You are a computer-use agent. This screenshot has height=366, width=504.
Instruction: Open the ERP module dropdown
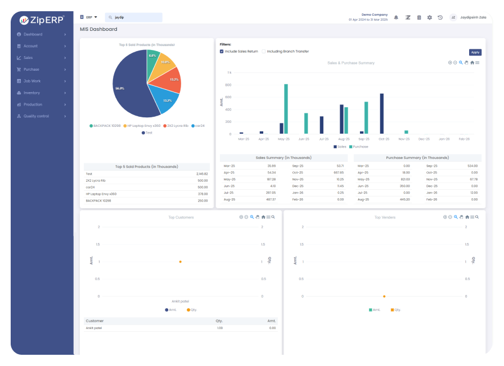click(x=90, y=17)
